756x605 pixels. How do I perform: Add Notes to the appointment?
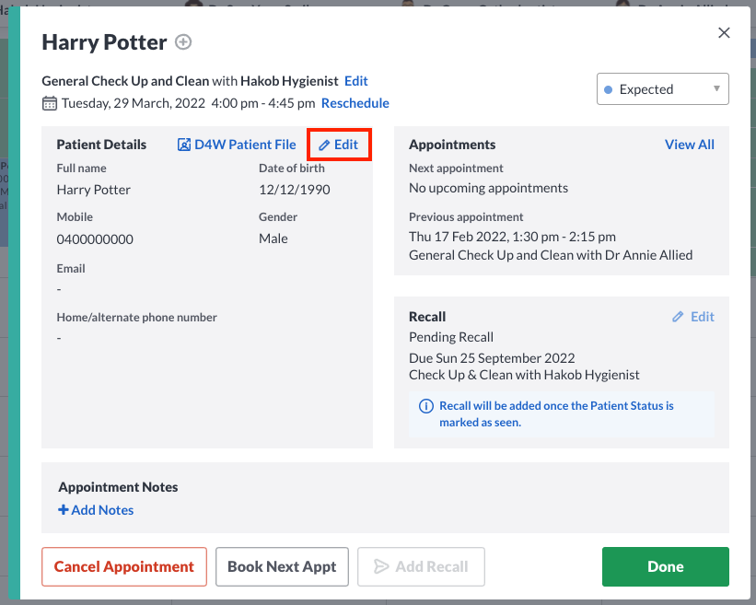click(96, 510)
